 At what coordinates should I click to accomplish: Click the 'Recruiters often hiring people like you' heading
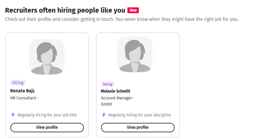click(x=65, y=10)
